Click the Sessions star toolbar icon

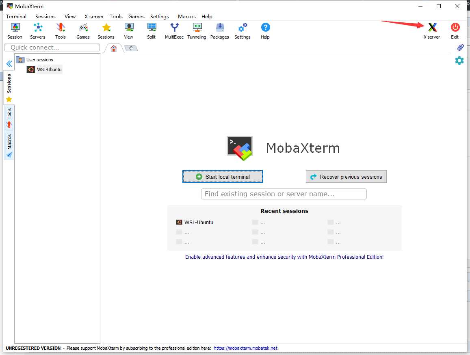click(106, 31)
